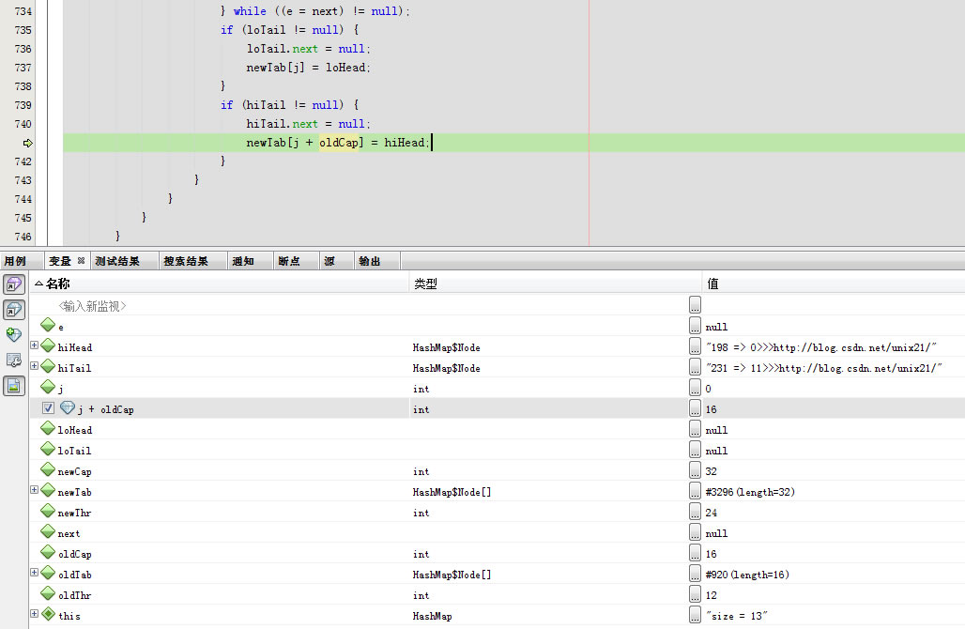Toggle the checkbox for watch j + oldCap
965x629 pixels.
(x=48, y=408)
